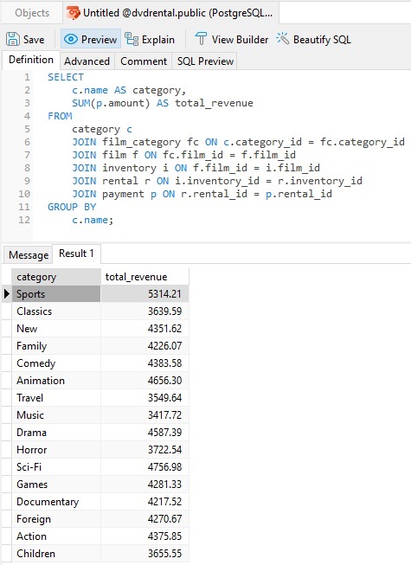
Task: Click the View Builder button label
Action: tap(240, 39)
